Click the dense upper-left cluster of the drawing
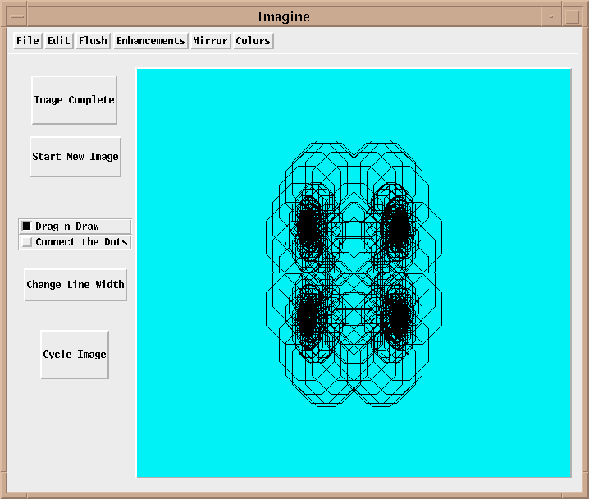This screenshot has height=499, width=589. coord(308,228)
